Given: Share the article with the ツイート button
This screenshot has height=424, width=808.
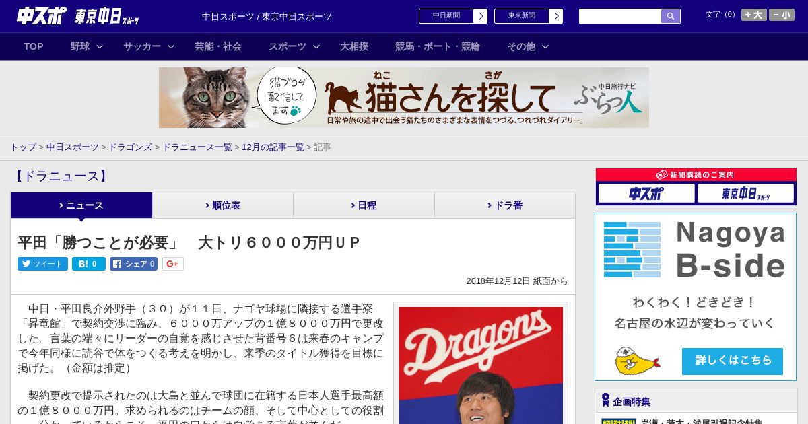Looking at the screenshot, I should pyautogui.click(x=42, y=264).
